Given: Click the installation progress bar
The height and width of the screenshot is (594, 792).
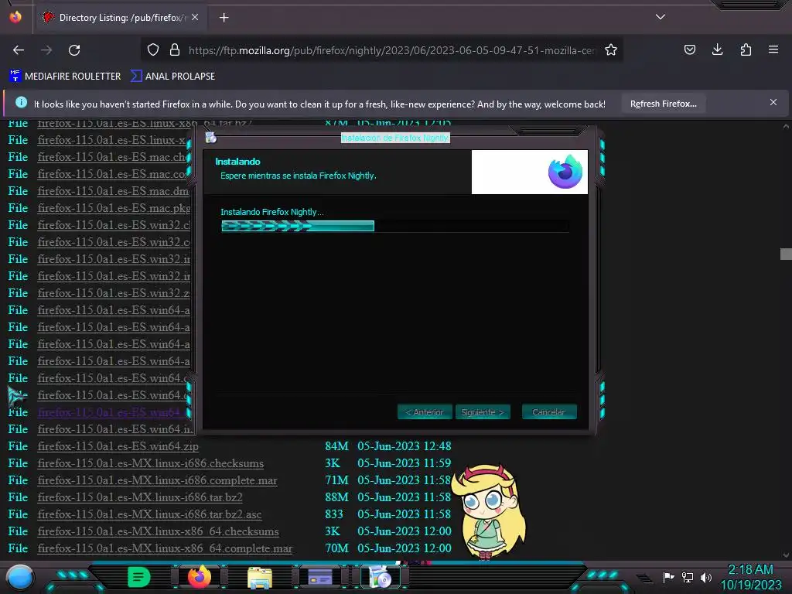Looking at the screenshot, I should (395, 226).
